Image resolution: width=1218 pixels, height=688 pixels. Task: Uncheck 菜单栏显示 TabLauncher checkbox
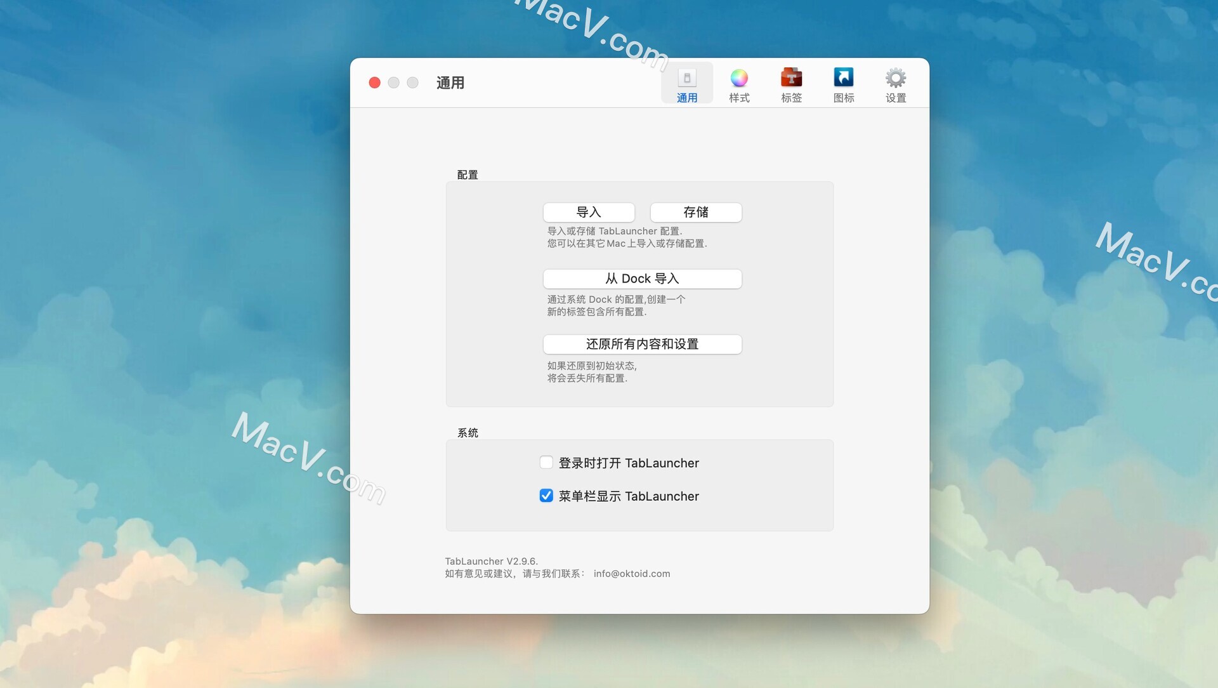tap(546, 496)
